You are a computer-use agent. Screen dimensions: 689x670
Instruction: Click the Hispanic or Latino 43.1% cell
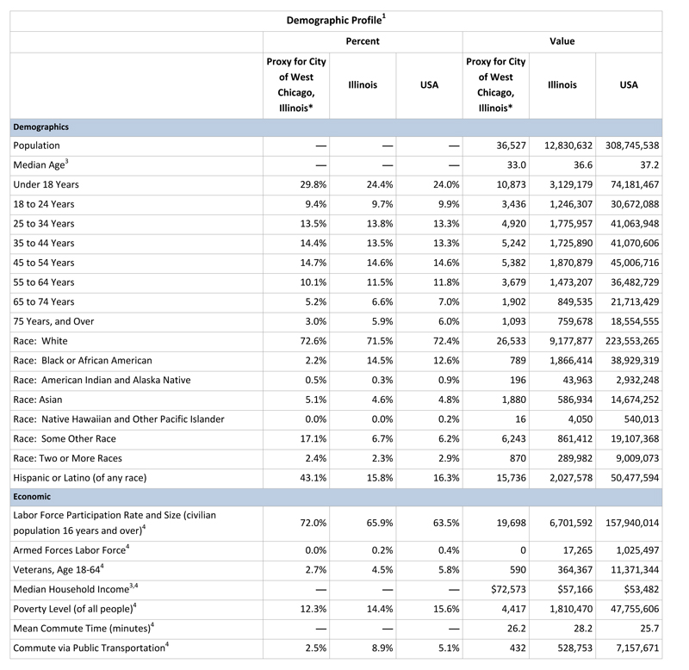point(313,478)
